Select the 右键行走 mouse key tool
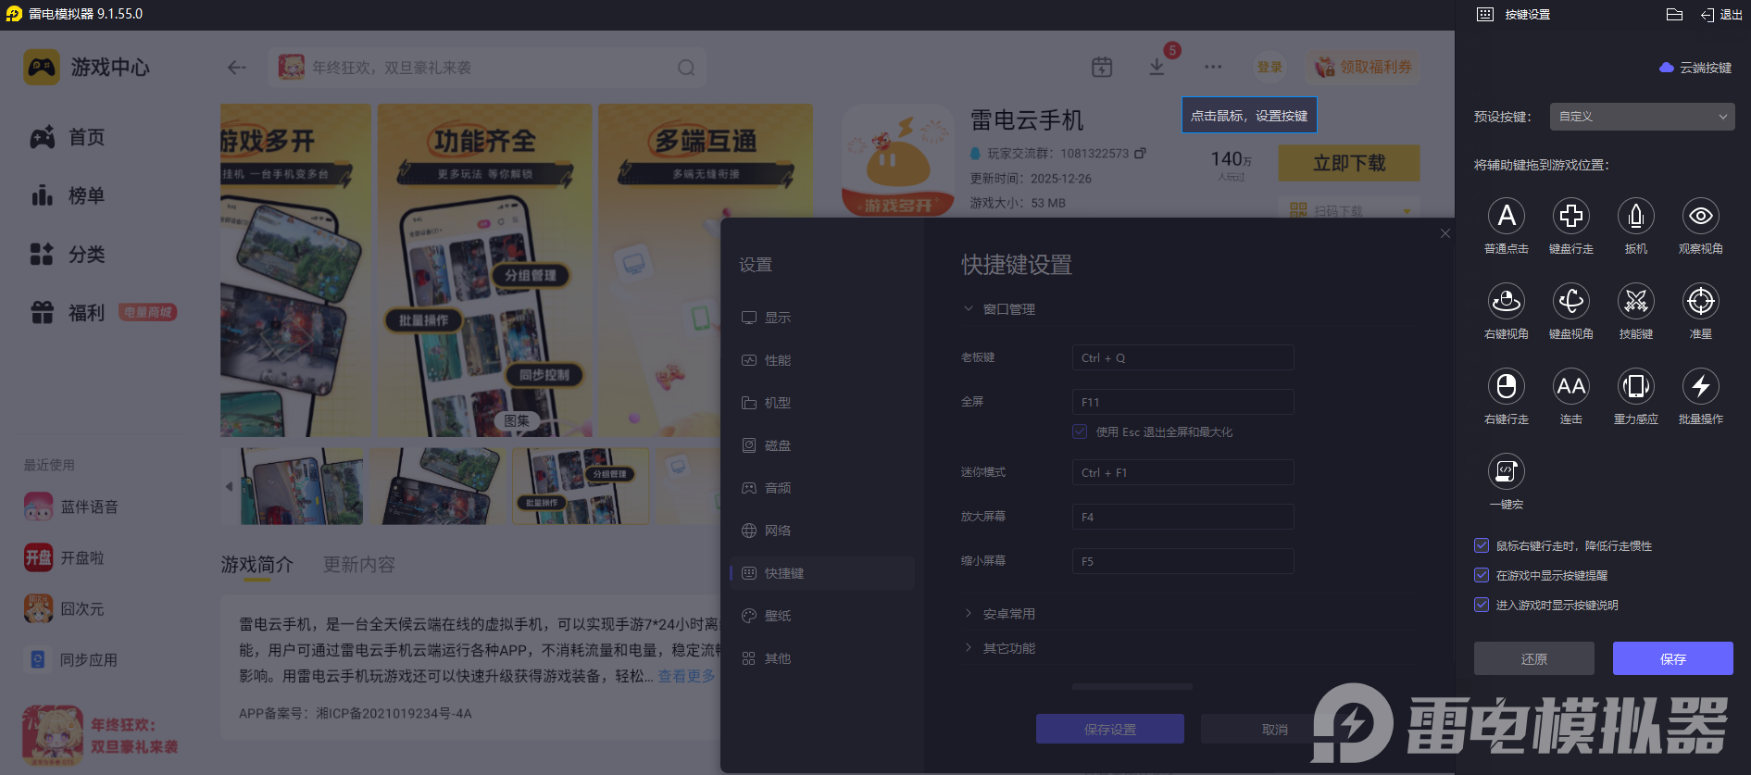Screen dimensions: 1751x775 click(x=1507, y=386)
